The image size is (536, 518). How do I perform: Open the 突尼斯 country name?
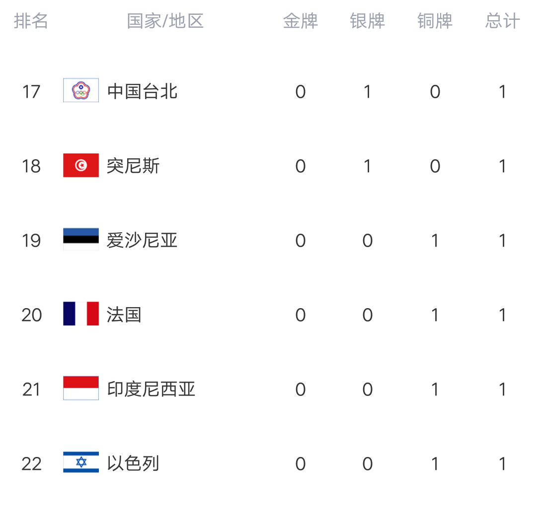[x=133, y=166]
